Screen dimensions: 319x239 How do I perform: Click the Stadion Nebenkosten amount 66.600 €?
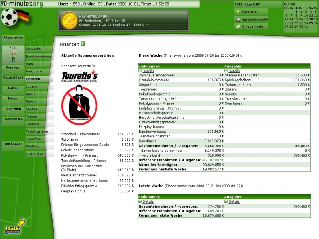click(303, 75)
